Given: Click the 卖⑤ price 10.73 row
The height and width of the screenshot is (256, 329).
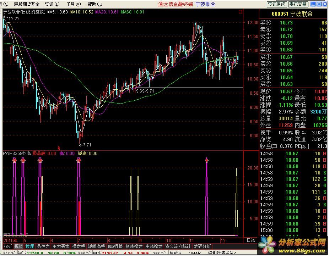Looking at the screenshot, I should click(293, 23).
